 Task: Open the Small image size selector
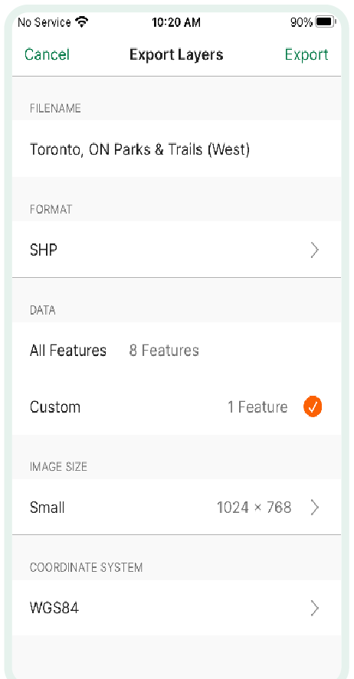pos(176,507)
